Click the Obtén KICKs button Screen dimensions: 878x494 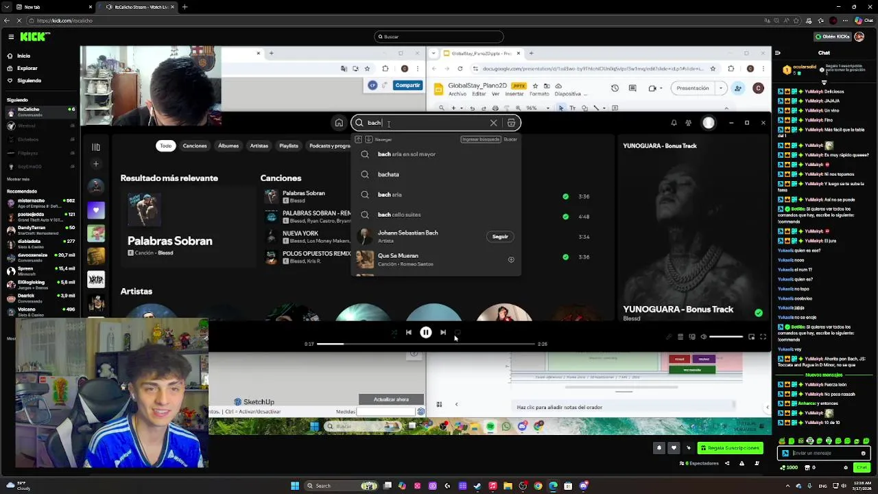coord(833,36)
